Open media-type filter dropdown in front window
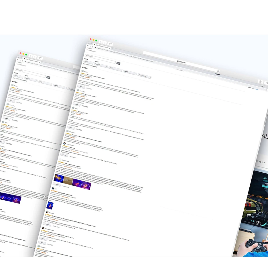Image resolution: width=272 pixels, height=260 pixels. coord(144,76)
